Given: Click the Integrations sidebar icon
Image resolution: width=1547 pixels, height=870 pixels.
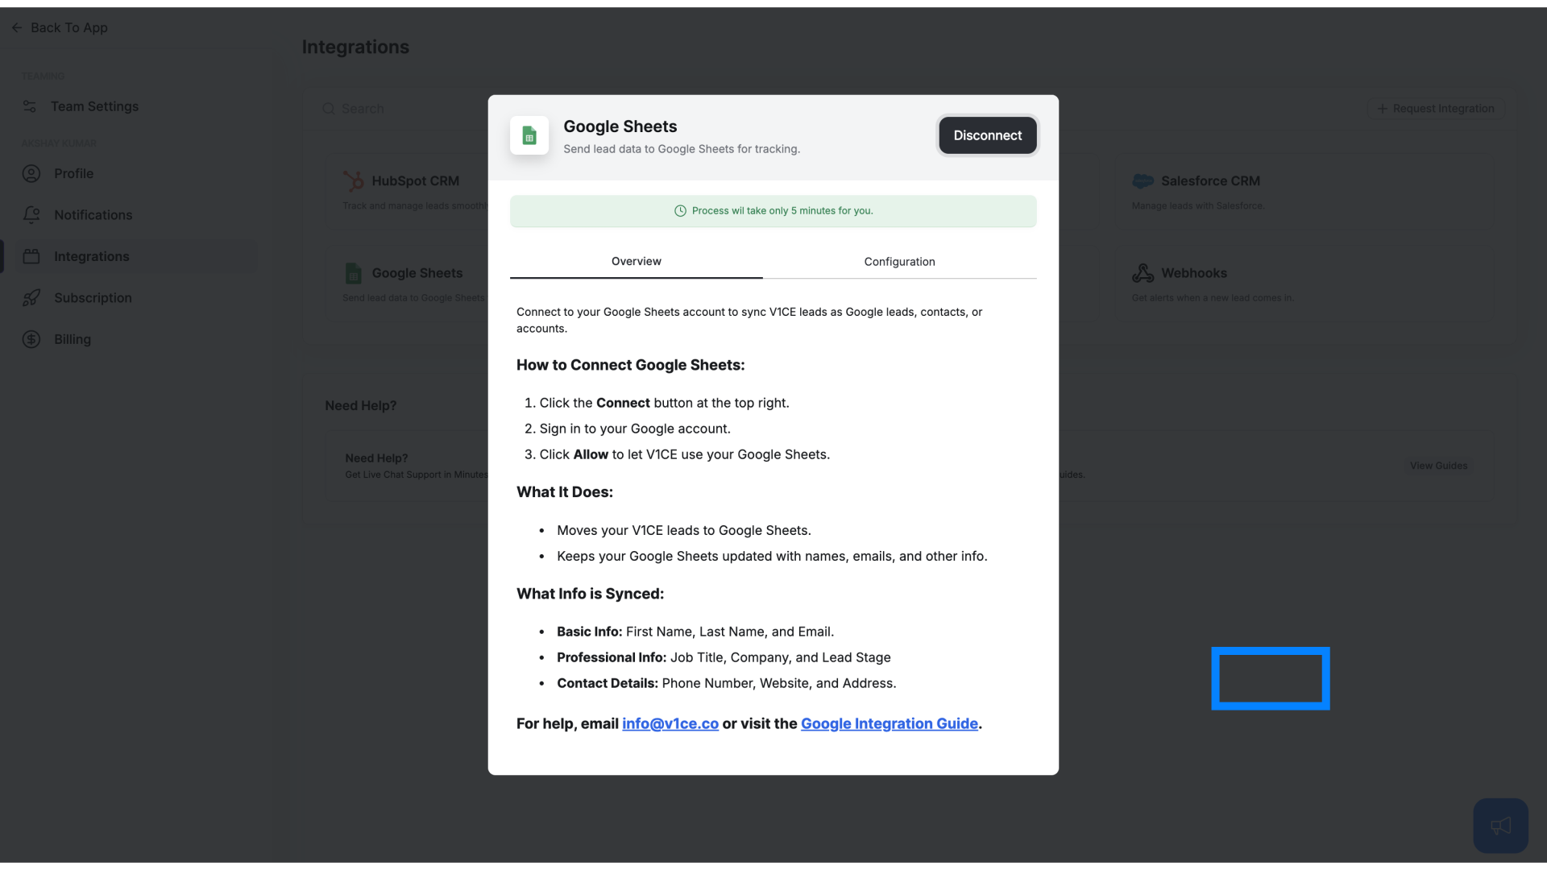Looking at the screenshot, I should (x=31, y=256).
